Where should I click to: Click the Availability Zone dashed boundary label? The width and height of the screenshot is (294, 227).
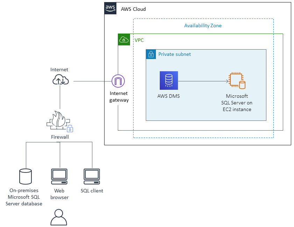click(203, 25)
